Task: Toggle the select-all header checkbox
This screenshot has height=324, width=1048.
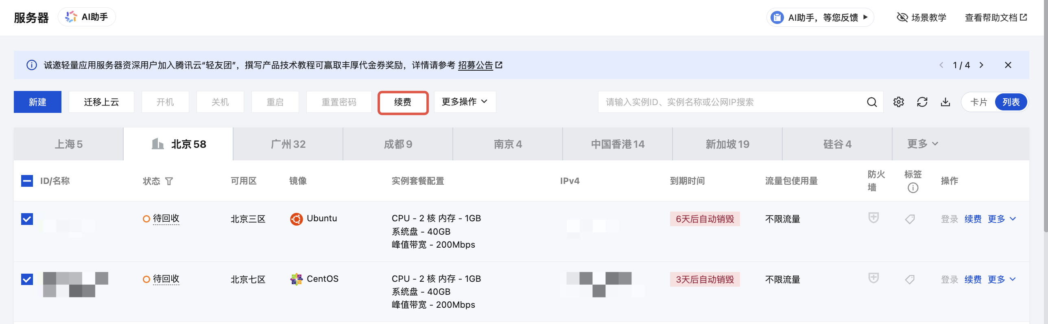Action: [x=27, y=181]
